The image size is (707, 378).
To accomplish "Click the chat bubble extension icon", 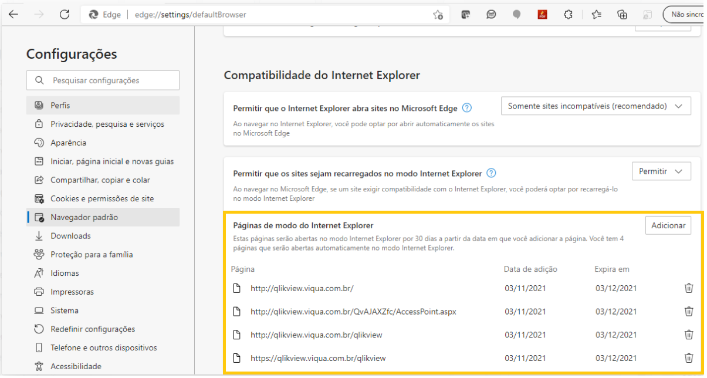I will (491, 15).
